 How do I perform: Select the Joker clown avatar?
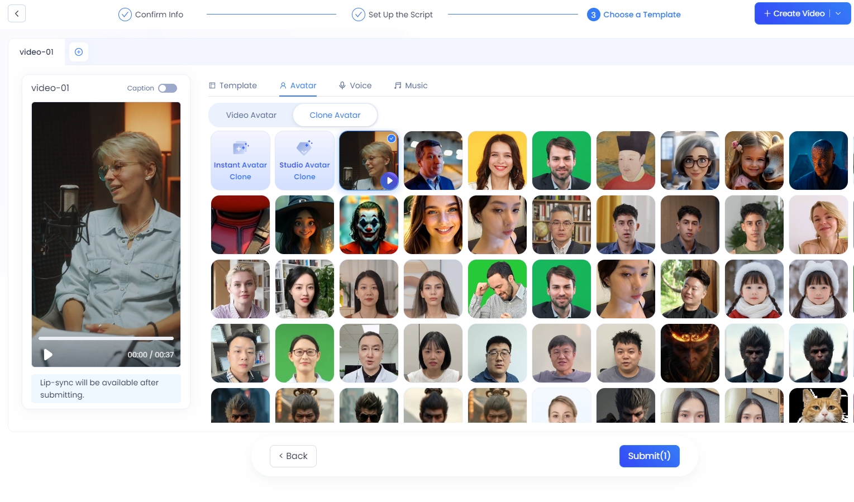tap(369, 225)
